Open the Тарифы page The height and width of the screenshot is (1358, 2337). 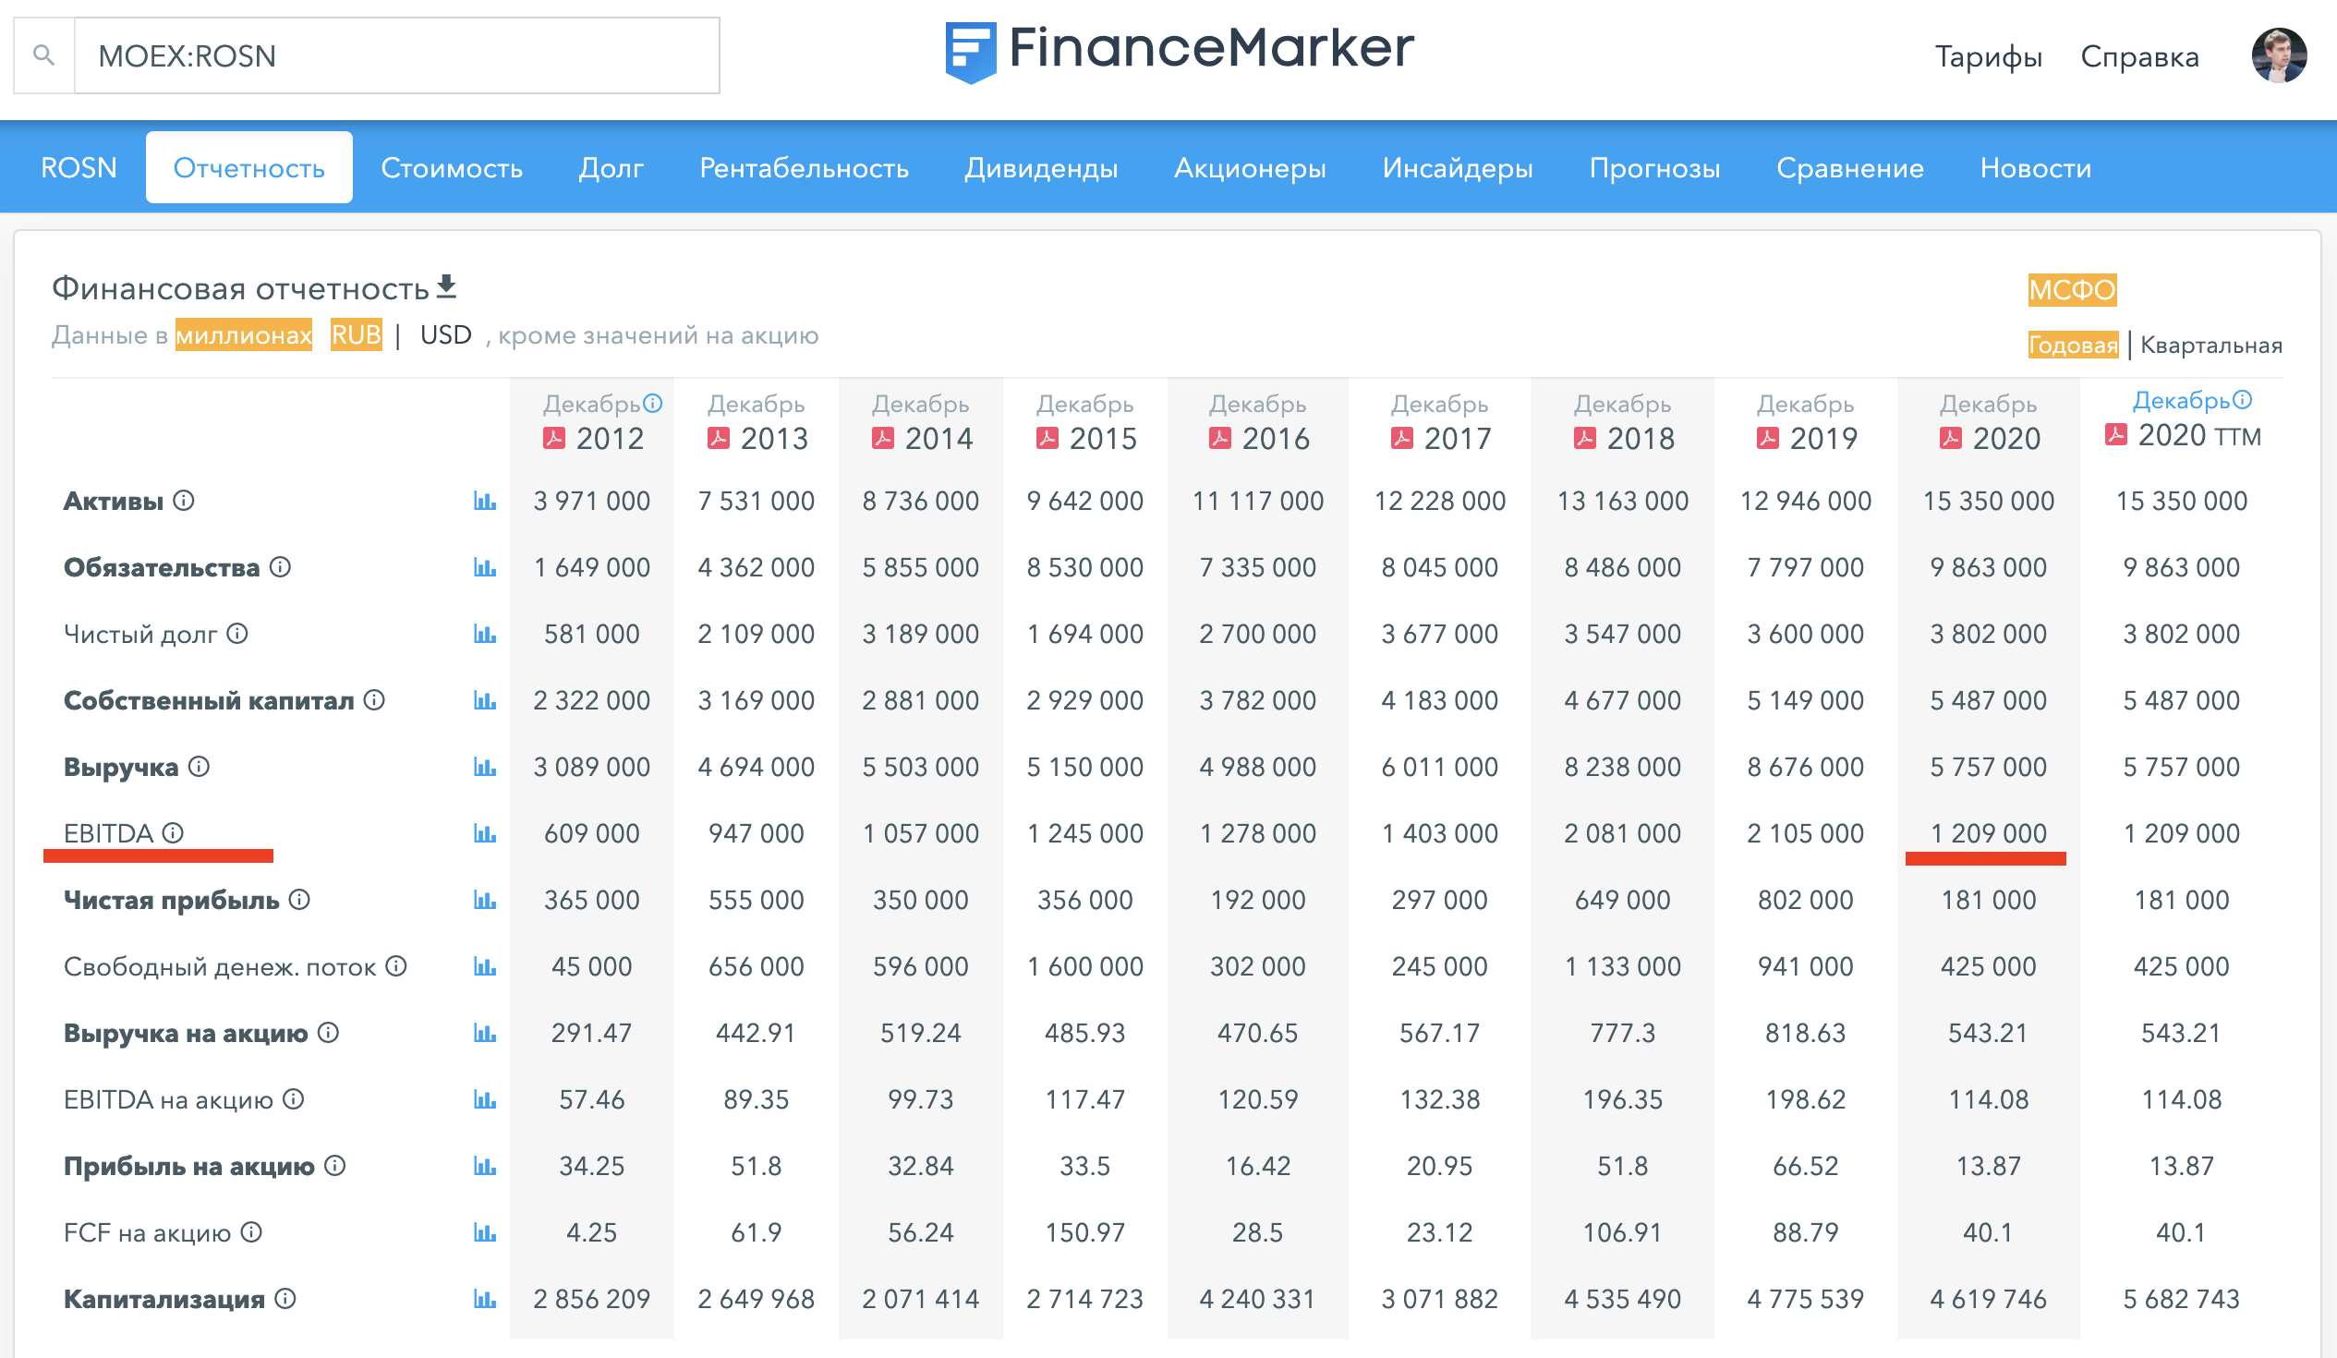click(1989, 56)
